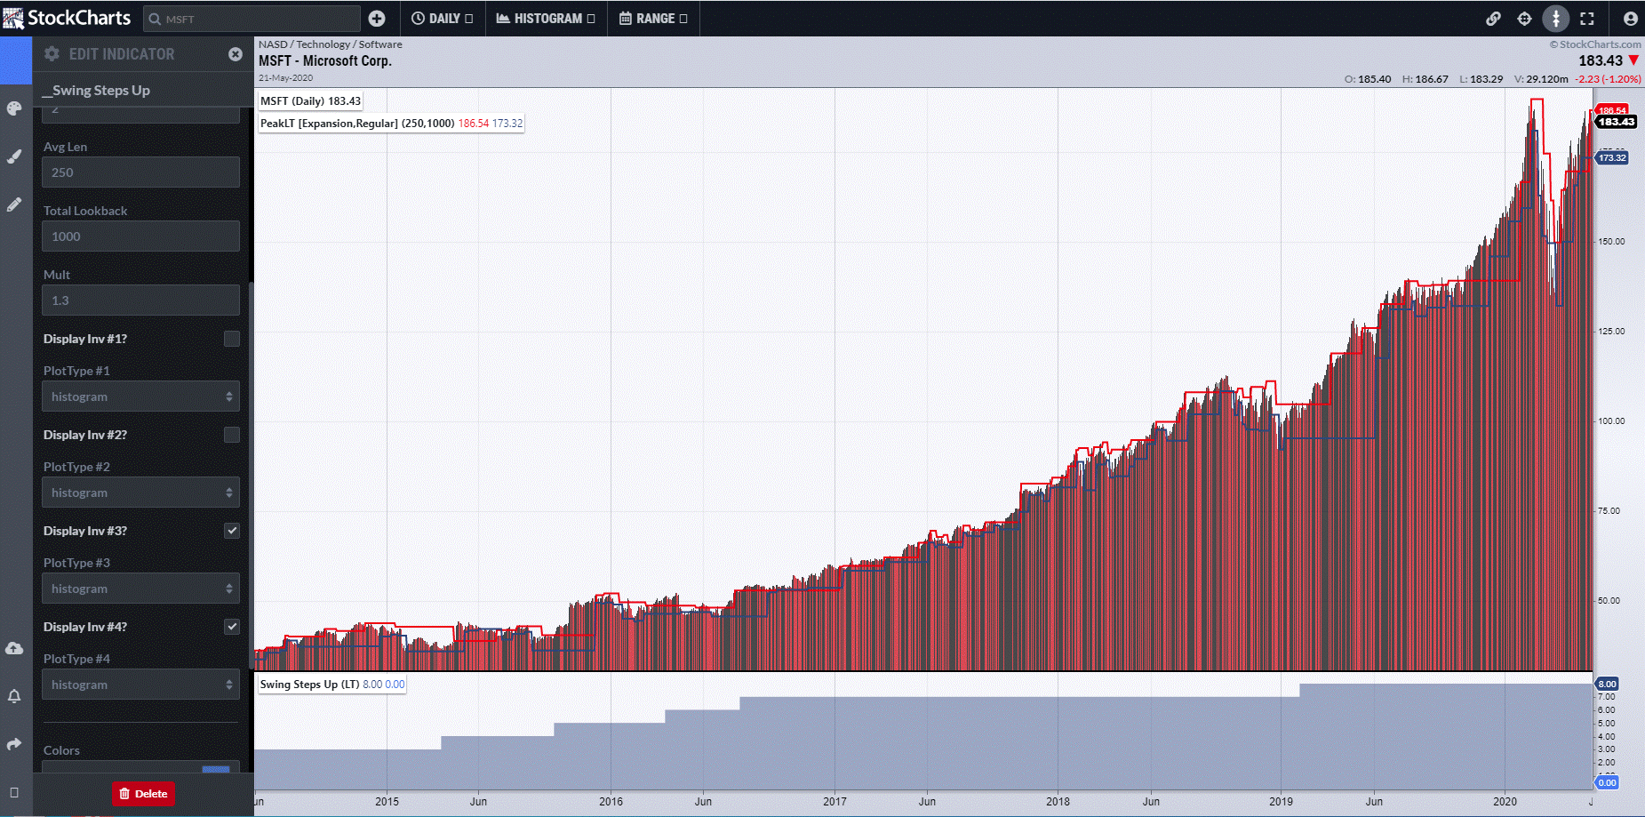The height and width of the screenshot is (817, 1645).
Task: Open the user account icon
Action: pos(1630,19)
